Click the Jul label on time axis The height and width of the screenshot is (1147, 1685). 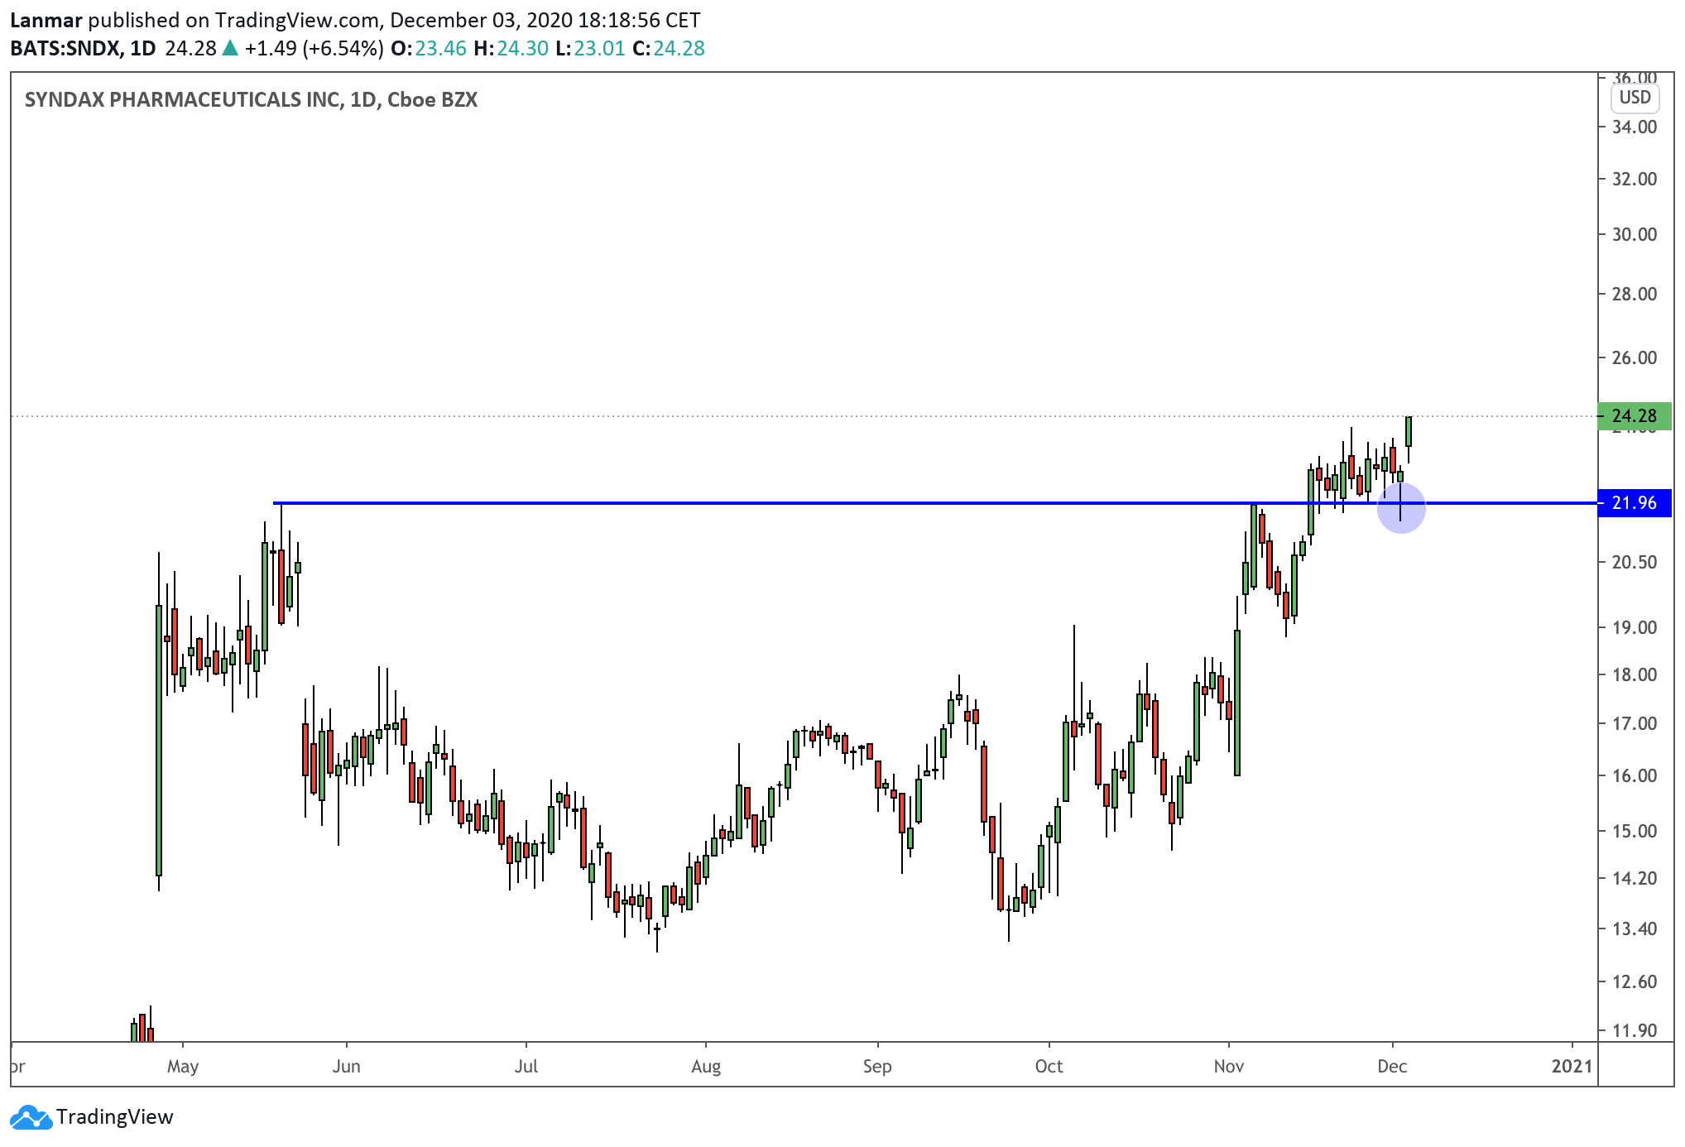526,1066
